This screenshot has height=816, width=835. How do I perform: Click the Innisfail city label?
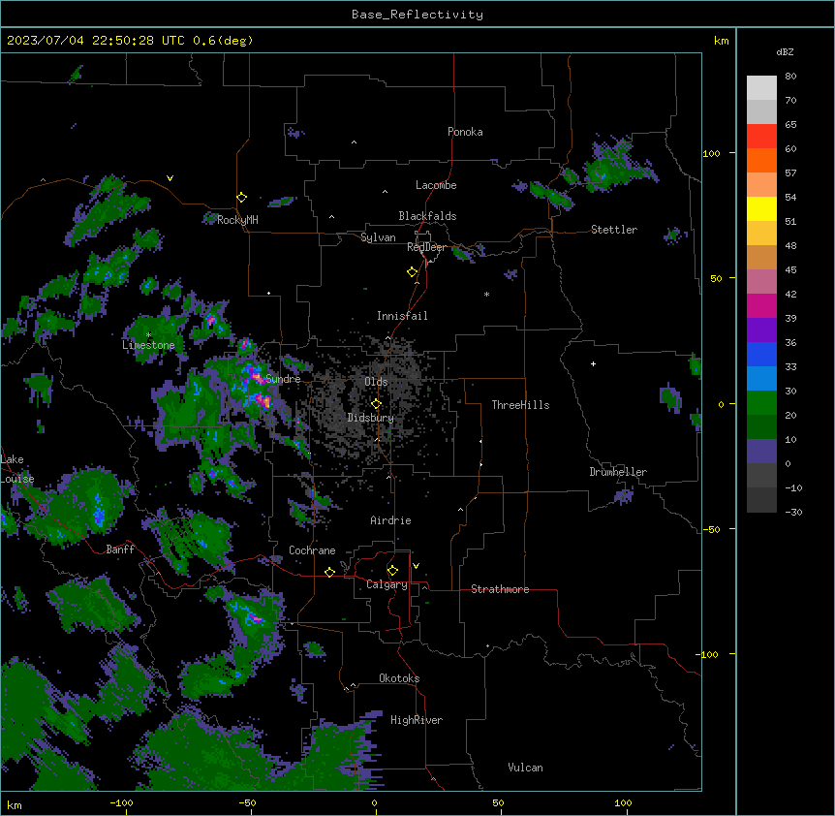coord(402,316)
